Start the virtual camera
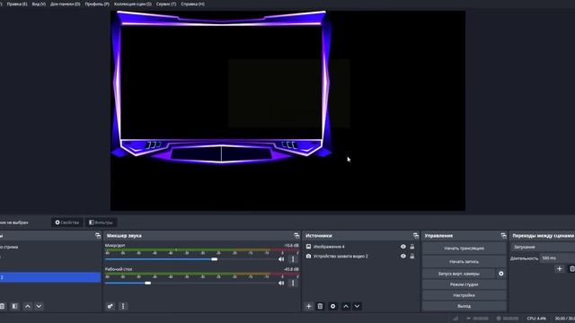The height and width of the screenshot is (323, 575). click(459, 274)
